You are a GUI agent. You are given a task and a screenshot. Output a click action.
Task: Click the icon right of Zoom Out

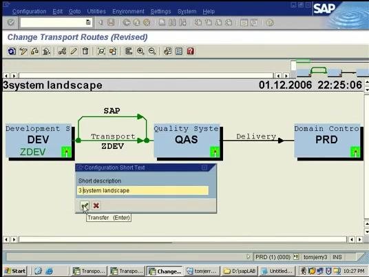(x=167, y=51)
